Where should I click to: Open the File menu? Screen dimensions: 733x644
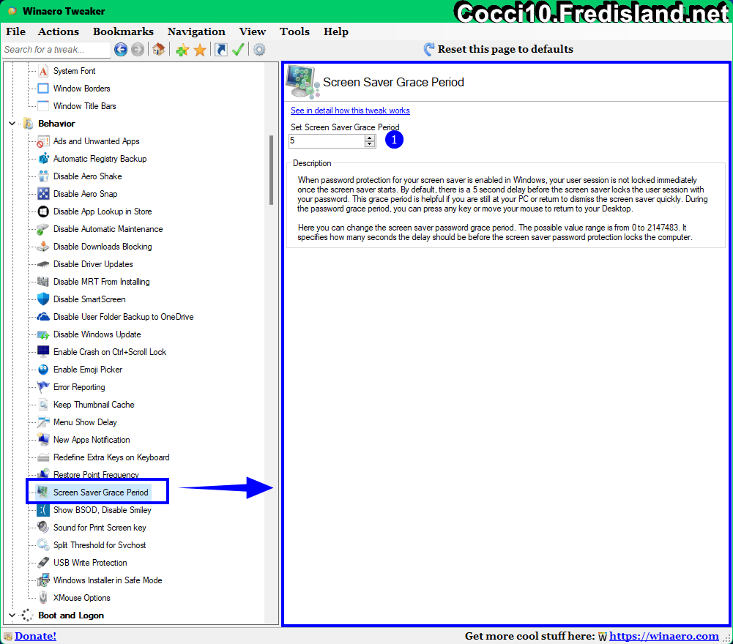coord(15,31)
